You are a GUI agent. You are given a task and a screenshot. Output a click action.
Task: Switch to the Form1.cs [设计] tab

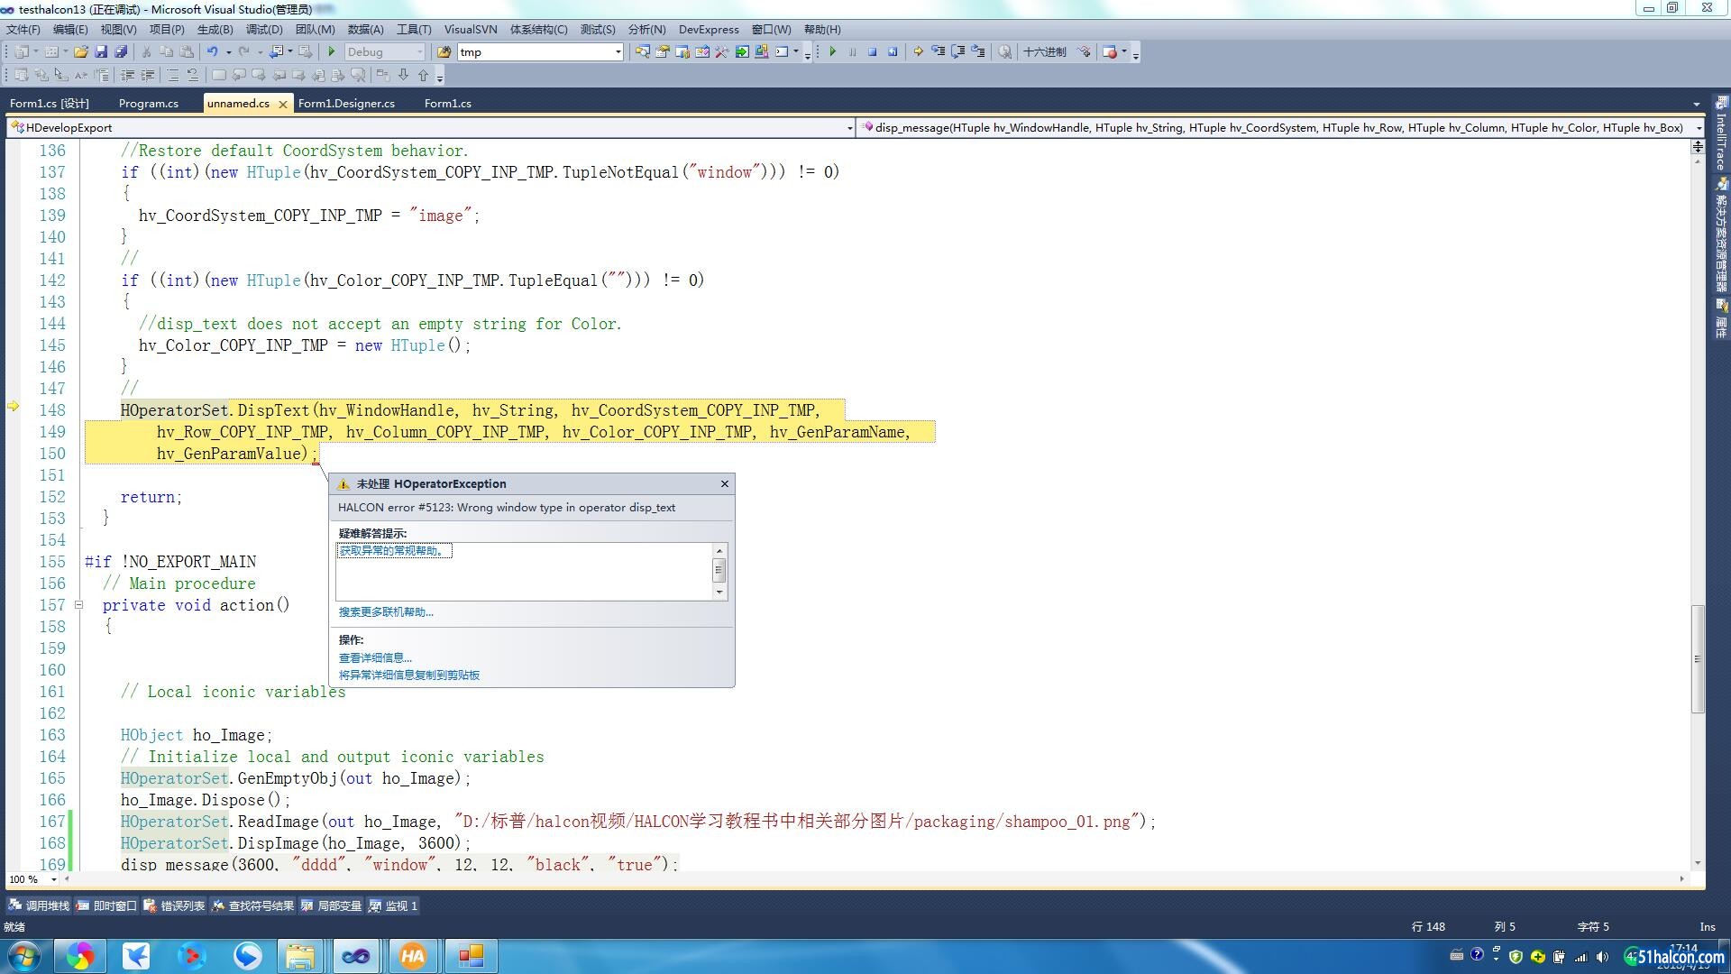tap(50, 104)
